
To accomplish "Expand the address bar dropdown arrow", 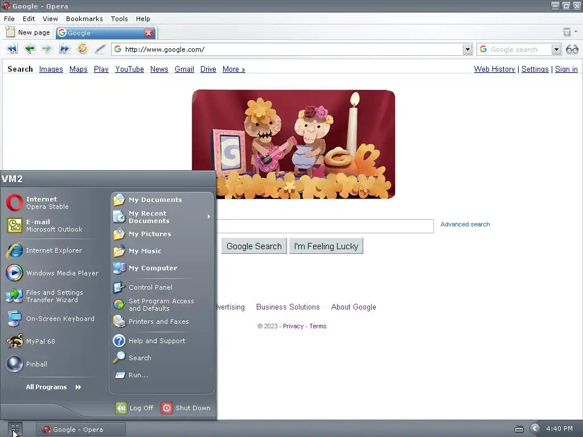I will coord(467,49).
